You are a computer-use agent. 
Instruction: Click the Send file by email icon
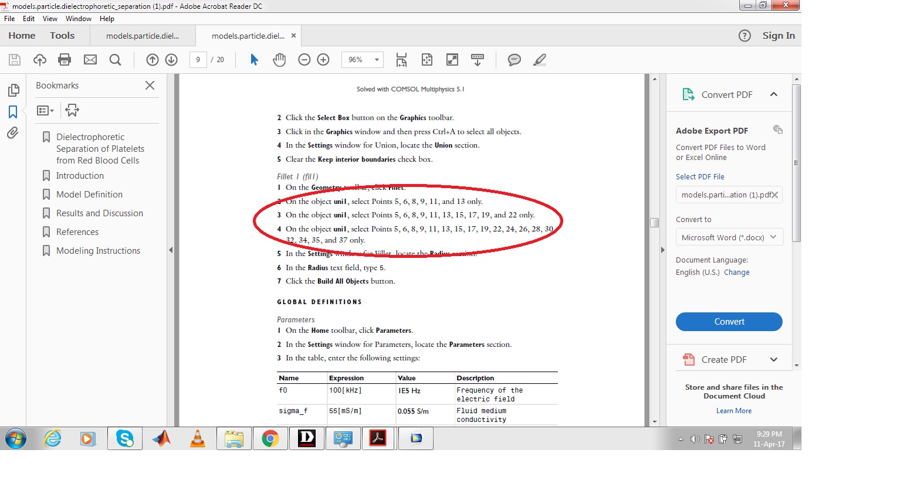(90, 60)
